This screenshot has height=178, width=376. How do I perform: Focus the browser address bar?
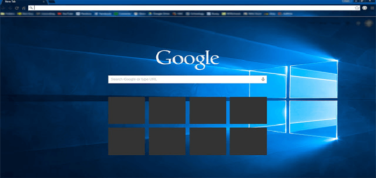pos(194,8)
